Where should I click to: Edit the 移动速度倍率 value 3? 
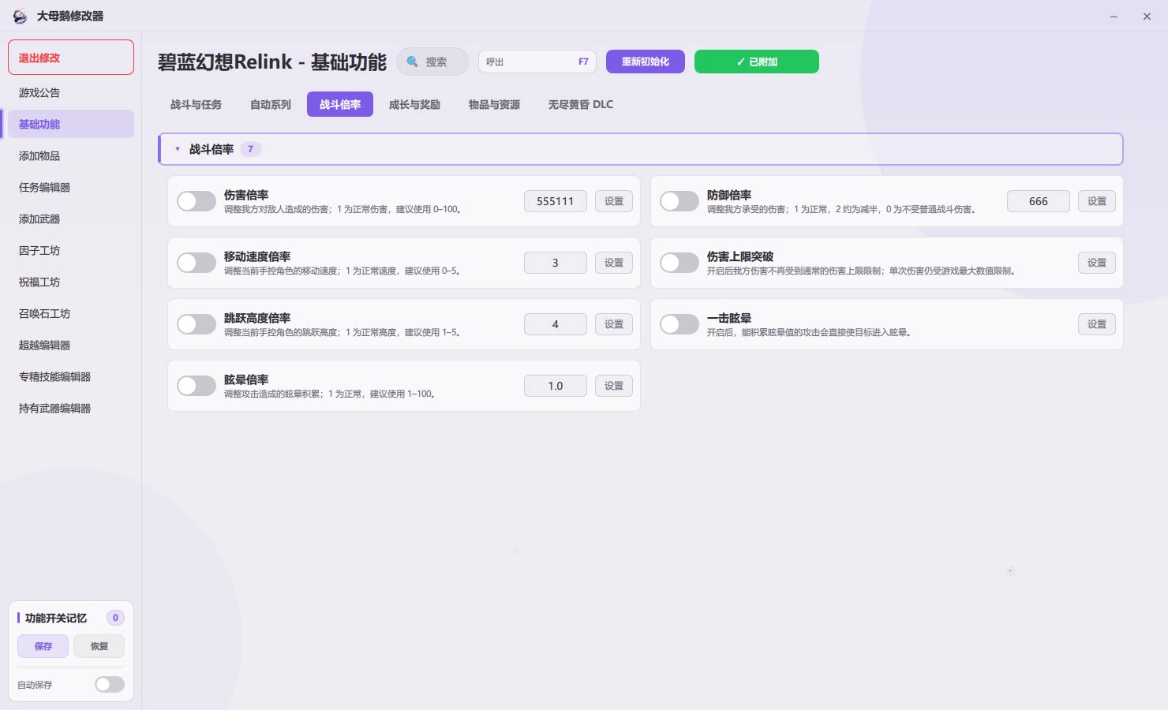coord(556,263)
